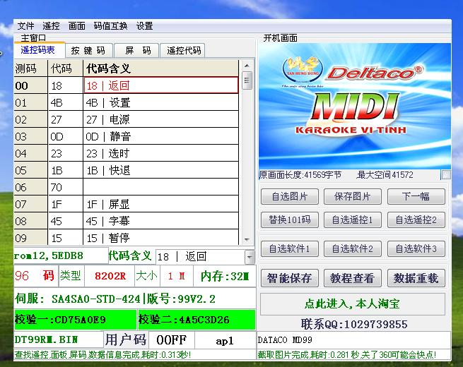Click the DT99RM.BIN file name field
This screenshot has width=463, height=367.
(x=59, y=339)
